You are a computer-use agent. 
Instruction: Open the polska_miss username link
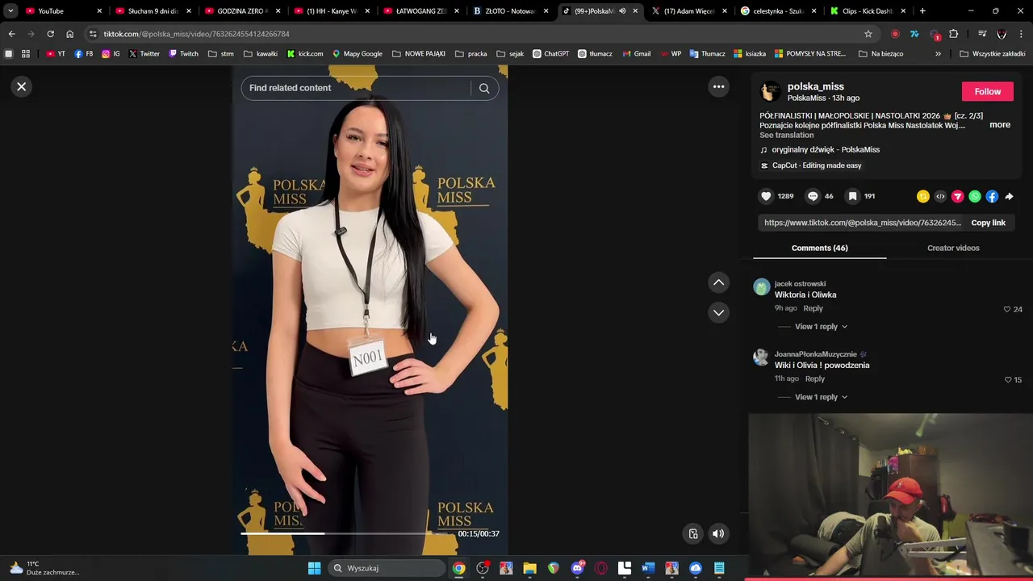[815, 86]
